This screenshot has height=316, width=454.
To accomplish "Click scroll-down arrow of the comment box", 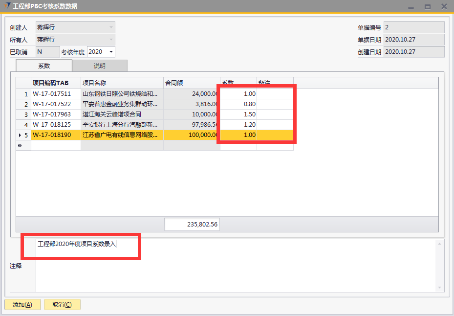I will tap(440, 288).
